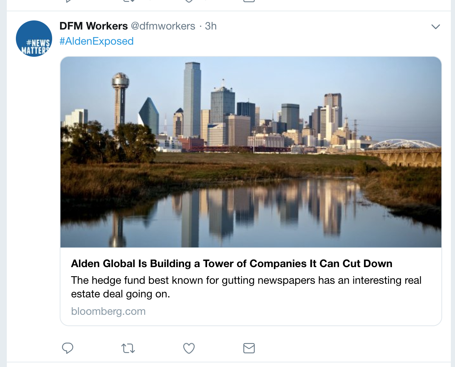The image size is (455, 367).
Task: Click the hedge fund description text
Action: [246, 287]
